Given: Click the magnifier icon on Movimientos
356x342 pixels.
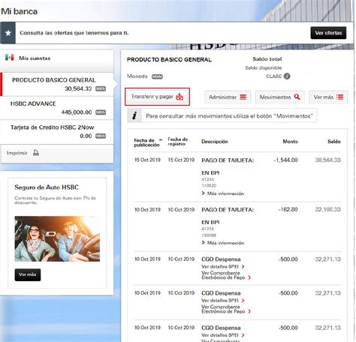Looking at the screenshot, I should coord(297,97).
